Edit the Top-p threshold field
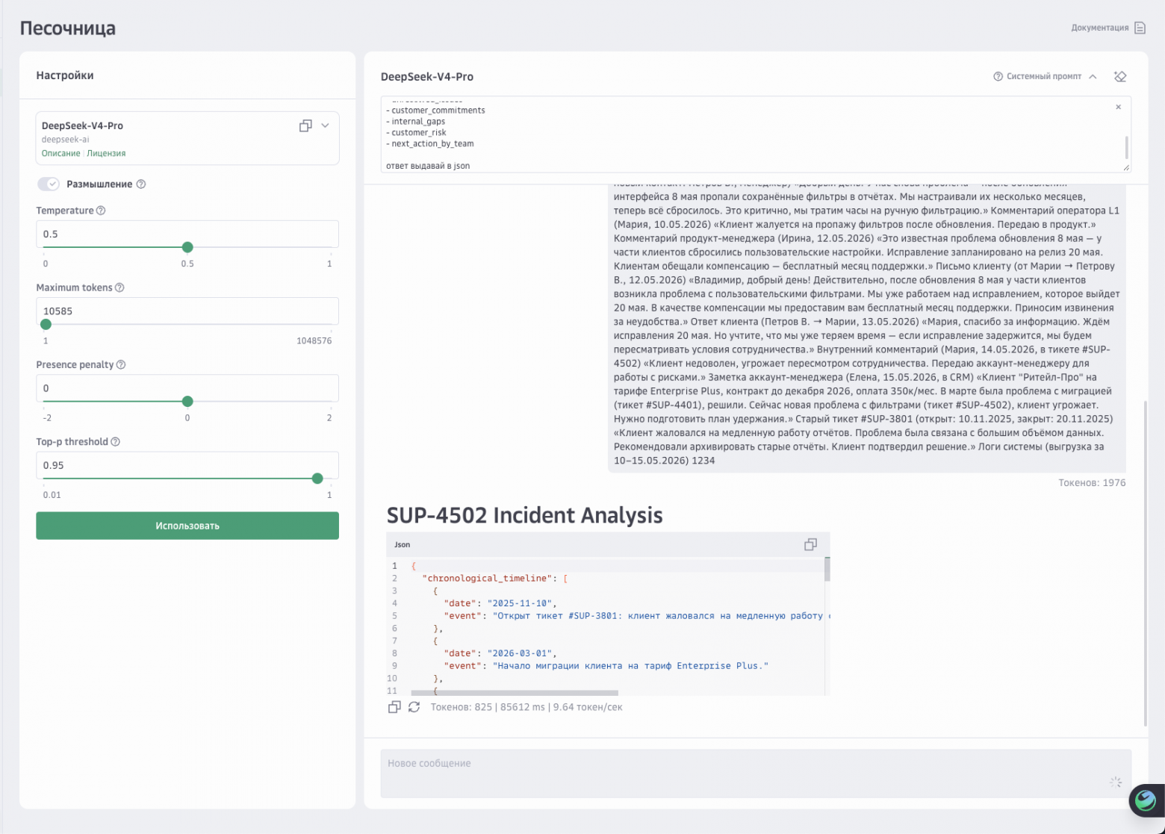Viewport: 1165px width, 834px height. point(187,465)
